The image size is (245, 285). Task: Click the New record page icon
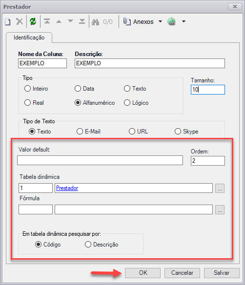[8, 22]
